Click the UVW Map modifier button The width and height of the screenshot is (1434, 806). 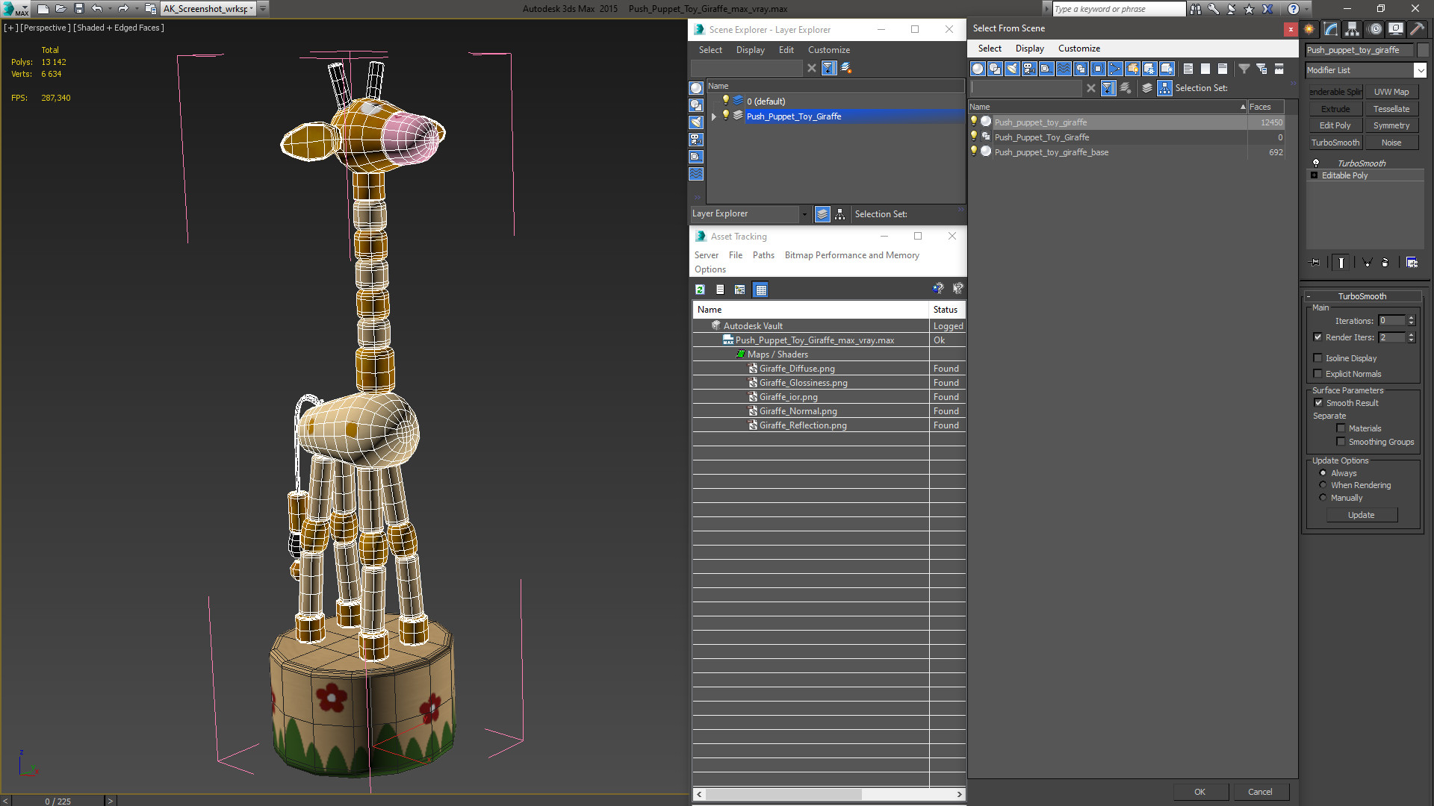(1391, 92)
